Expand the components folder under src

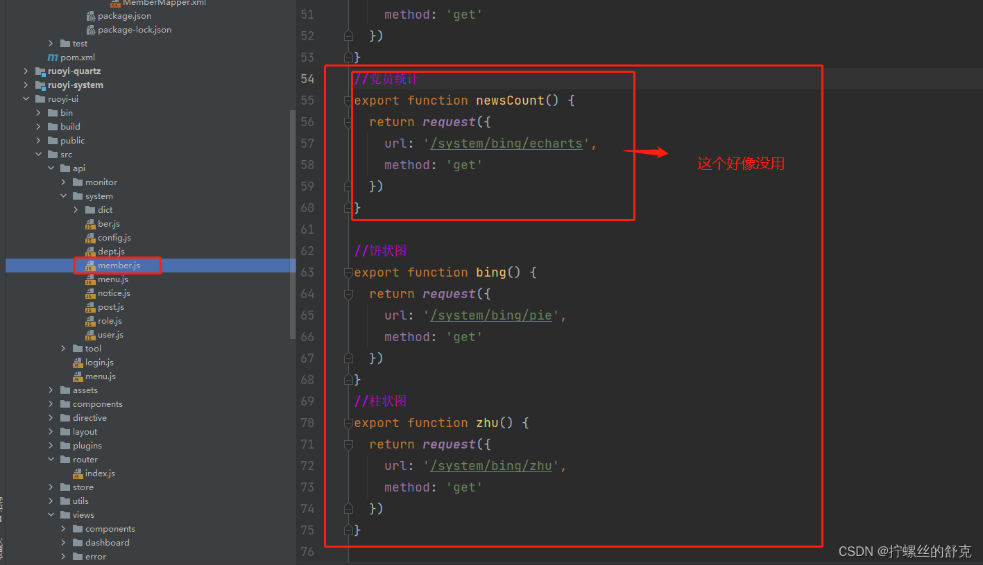coord(51,404)
